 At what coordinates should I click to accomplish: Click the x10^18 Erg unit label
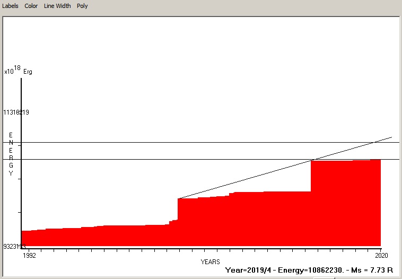(x=18, y=71)
